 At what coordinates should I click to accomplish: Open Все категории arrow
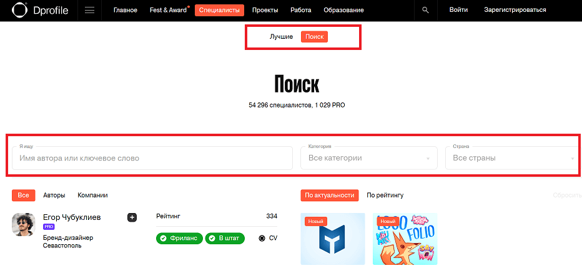(428, 159)
